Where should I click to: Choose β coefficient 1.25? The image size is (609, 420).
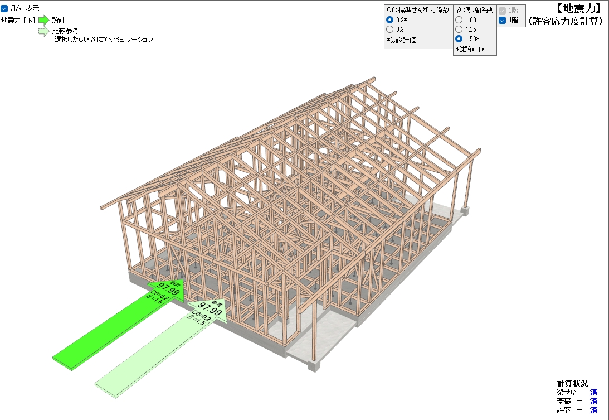click(x=459, y=30)
